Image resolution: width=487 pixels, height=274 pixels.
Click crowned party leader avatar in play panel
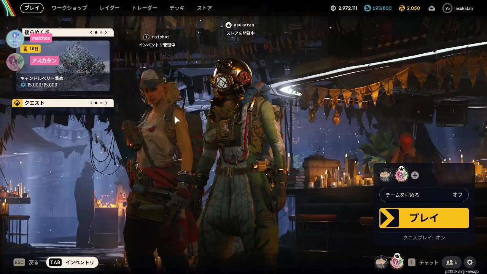pos(401,175)
